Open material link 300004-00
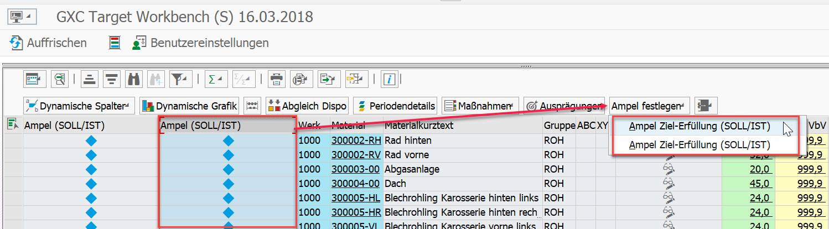 355,184
